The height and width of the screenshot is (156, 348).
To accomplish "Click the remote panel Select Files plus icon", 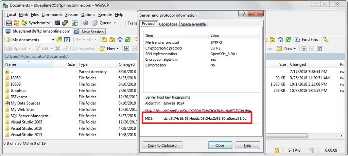I will point(304,48).
